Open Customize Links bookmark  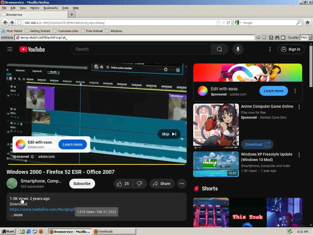pyautogui.click(x=66, y=31)
